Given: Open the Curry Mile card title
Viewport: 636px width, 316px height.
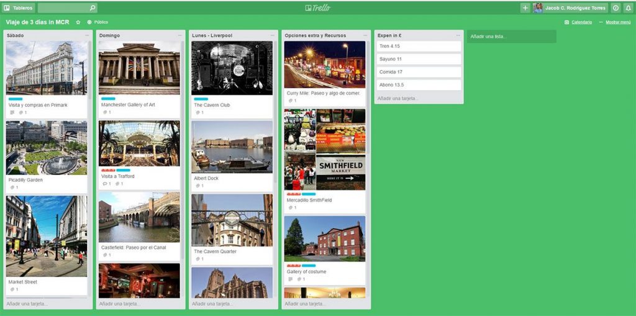Looking at the screenshot, I should pyautogui.click(x=323, y=93).
